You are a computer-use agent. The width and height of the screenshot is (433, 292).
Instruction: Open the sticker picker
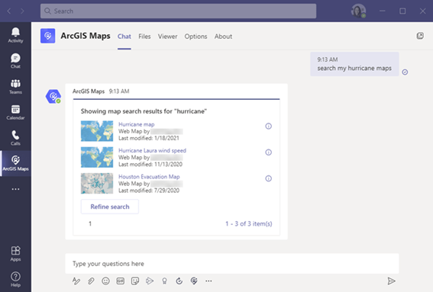point(135,281)
